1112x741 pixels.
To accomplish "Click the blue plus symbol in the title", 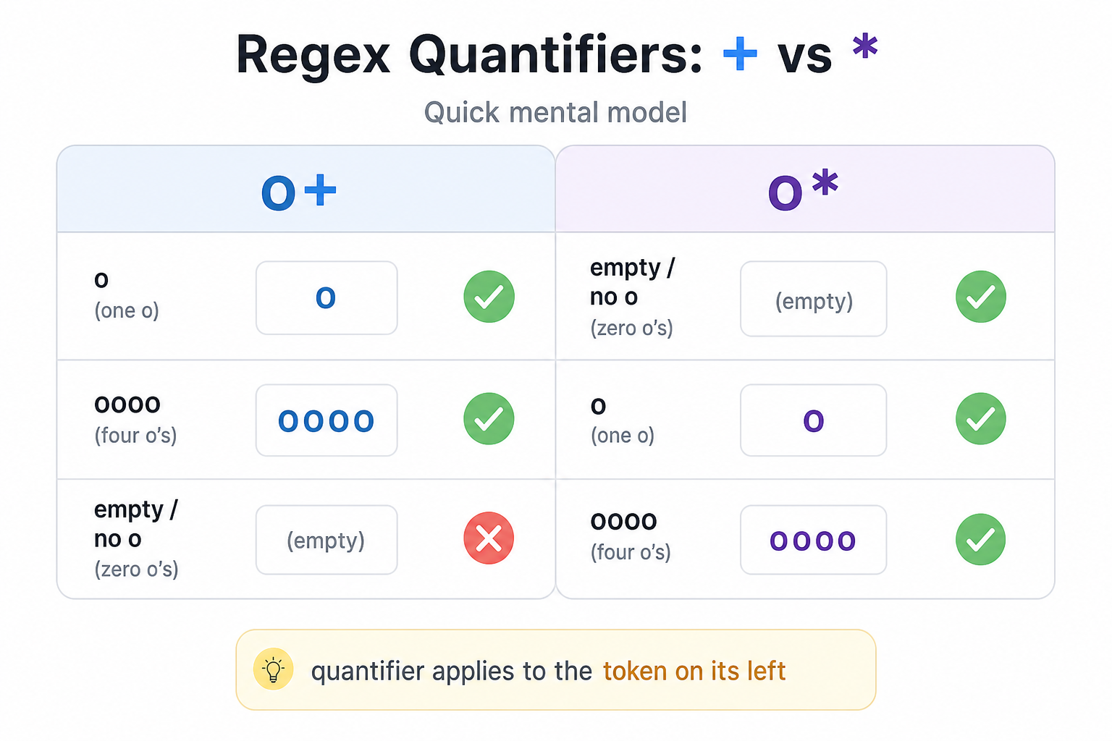I will tap(740, 54).
